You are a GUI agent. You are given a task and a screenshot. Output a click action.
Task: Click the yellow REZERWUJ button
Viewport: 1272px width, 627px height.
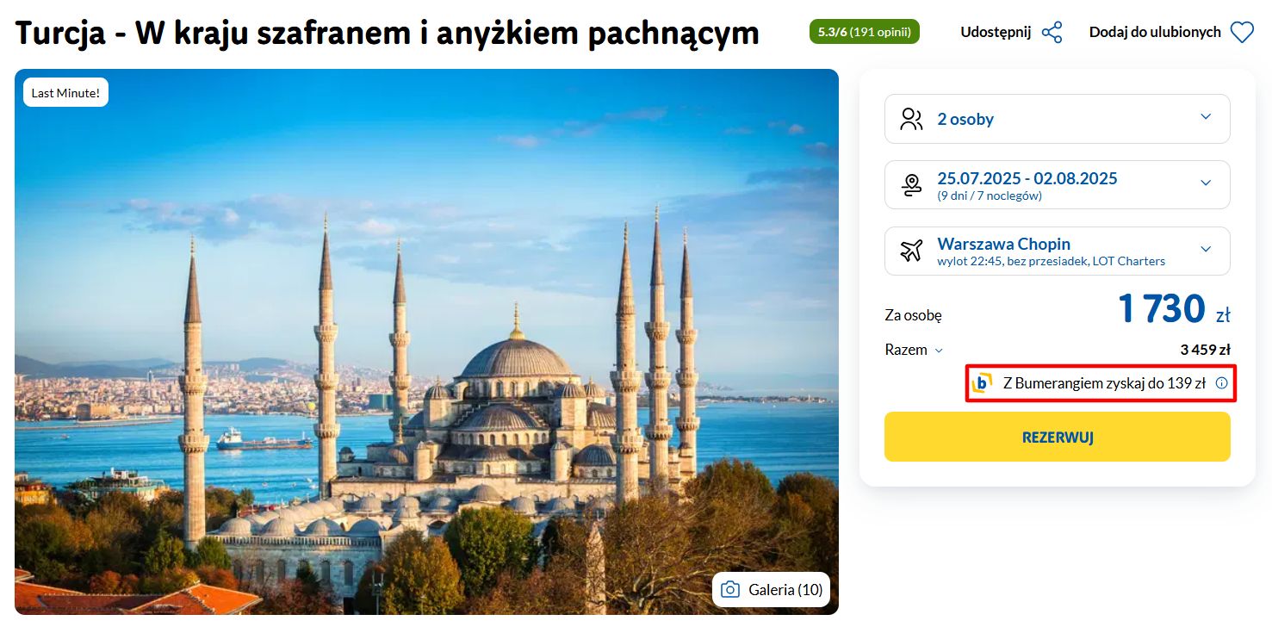point(1058,437)
